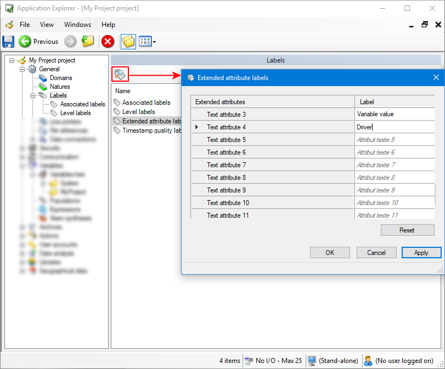Image resolution: width=445 pixels, height=369 pixels.
Task: Open the Windows menu
Action: pyautogui.click(x=77, y=25)
